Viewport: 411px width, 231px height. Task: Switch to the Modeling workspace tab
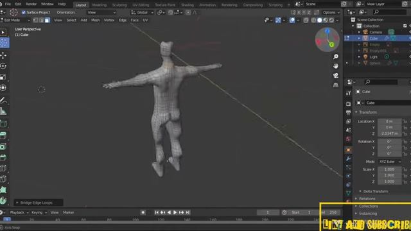(x=100, y=4)
